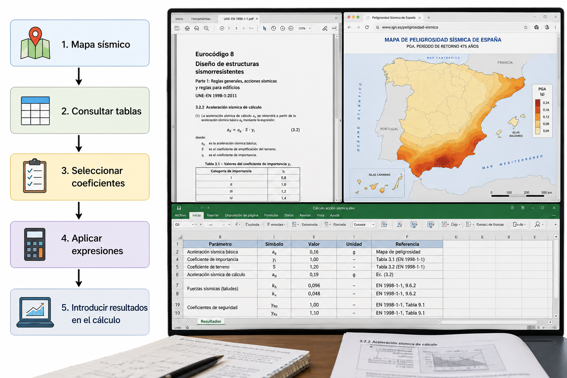Click the ribbon display options icon in Excel title bar
The width and height of the screenshot is (567, 378).
[512, 208]
